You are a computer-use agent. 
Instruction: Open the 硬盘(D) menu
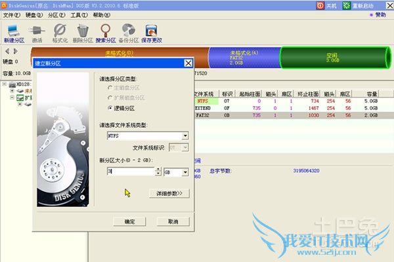pyautogui.click(x=34, y=15)
